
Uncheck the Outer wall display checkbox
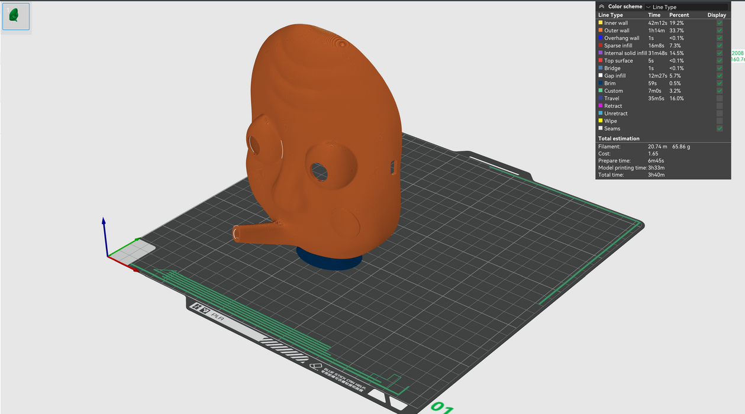[720, 31]
